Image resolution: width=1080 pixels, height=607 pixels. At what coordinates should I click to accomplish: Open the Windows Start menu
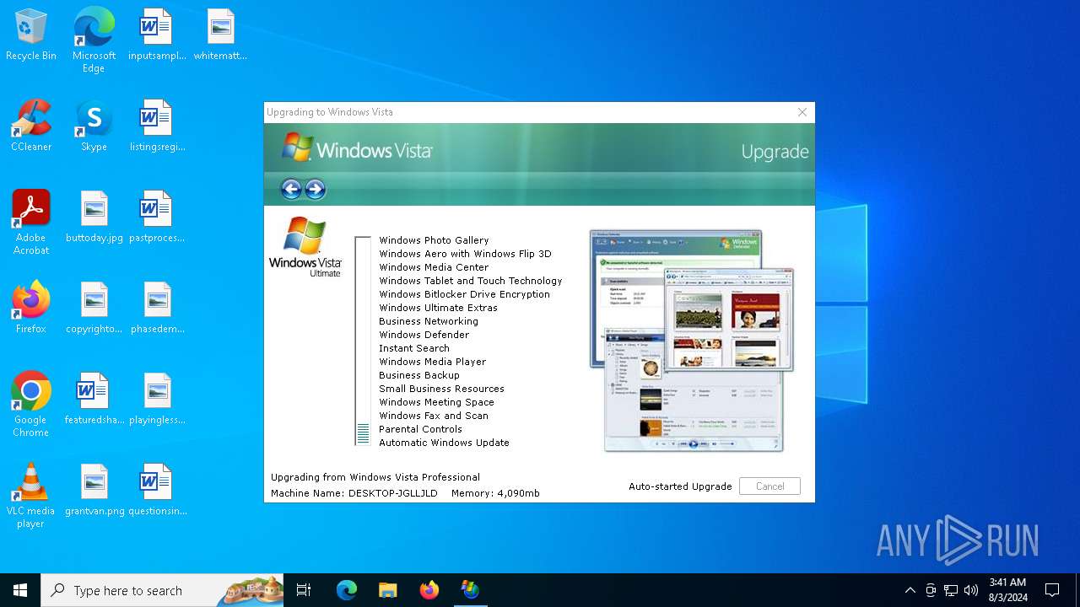(20, 590)
